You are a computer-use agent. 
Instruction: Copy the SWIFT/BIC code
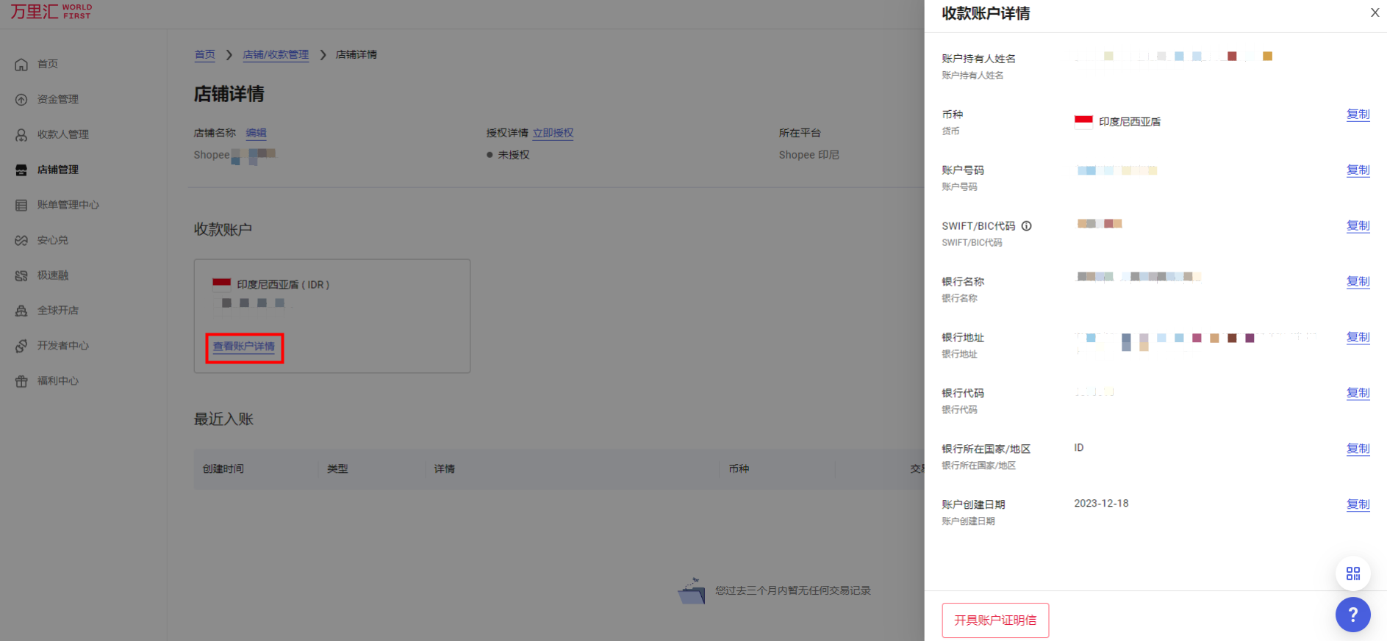point(1358,226)
